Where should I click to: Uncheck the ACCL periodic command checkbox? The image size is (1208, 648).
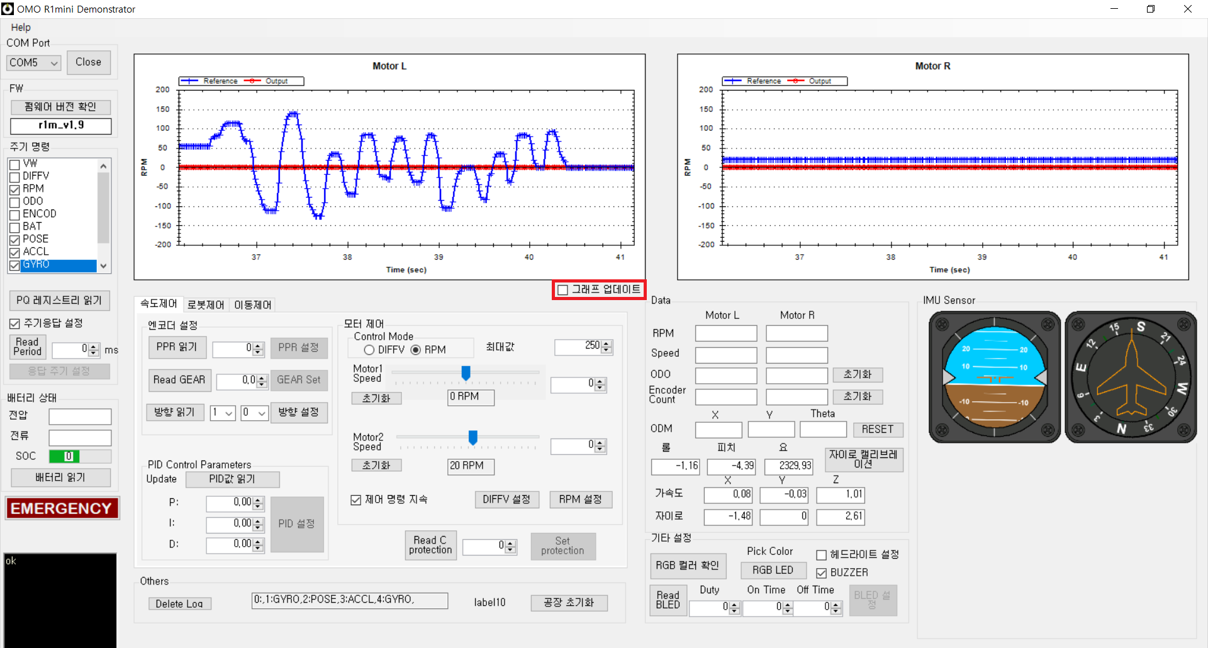pyautogui.click(x=14, y=252)
